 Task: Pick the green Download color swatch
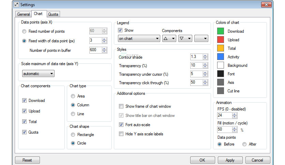(x=221, y=31)
